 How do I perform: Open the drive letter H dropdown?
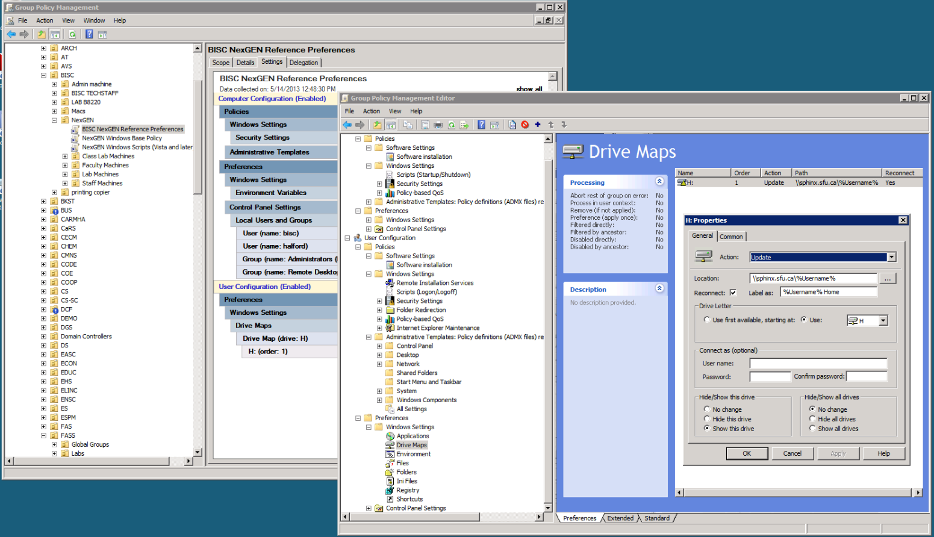coord(883,321)
